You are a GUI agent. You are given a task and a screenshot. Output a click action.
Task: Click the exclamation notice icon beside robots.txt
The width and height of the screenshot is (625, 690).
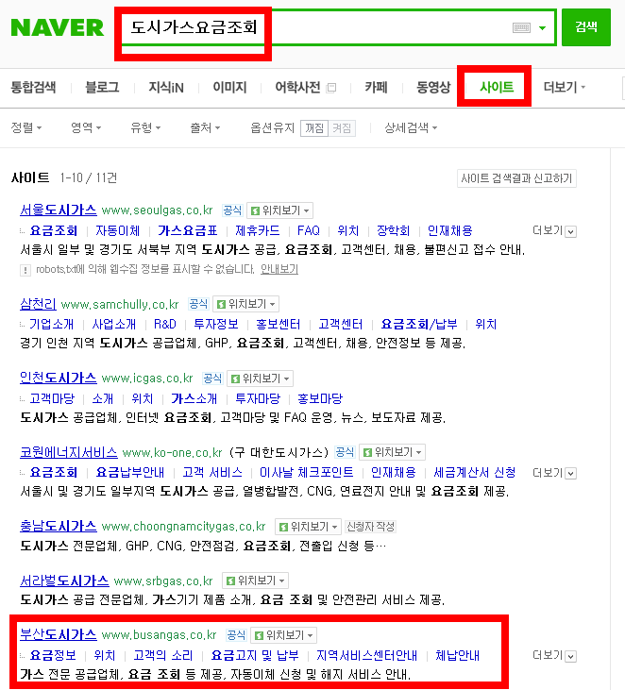tap(25, 270)
